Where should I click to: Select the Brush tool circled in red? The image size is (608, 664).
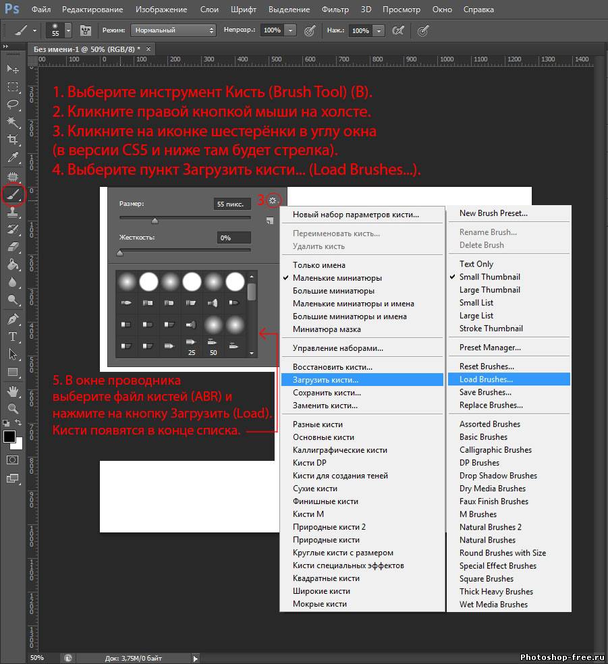point(12,194)
